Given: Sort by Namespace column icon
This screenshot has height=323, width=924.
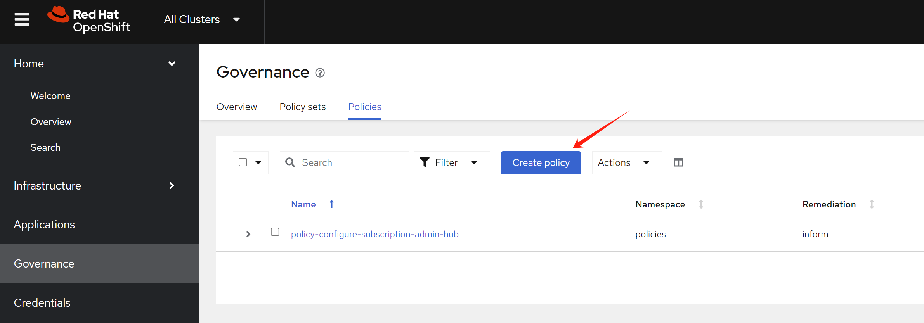Looking at the screenshot, I should click(701, 204).
